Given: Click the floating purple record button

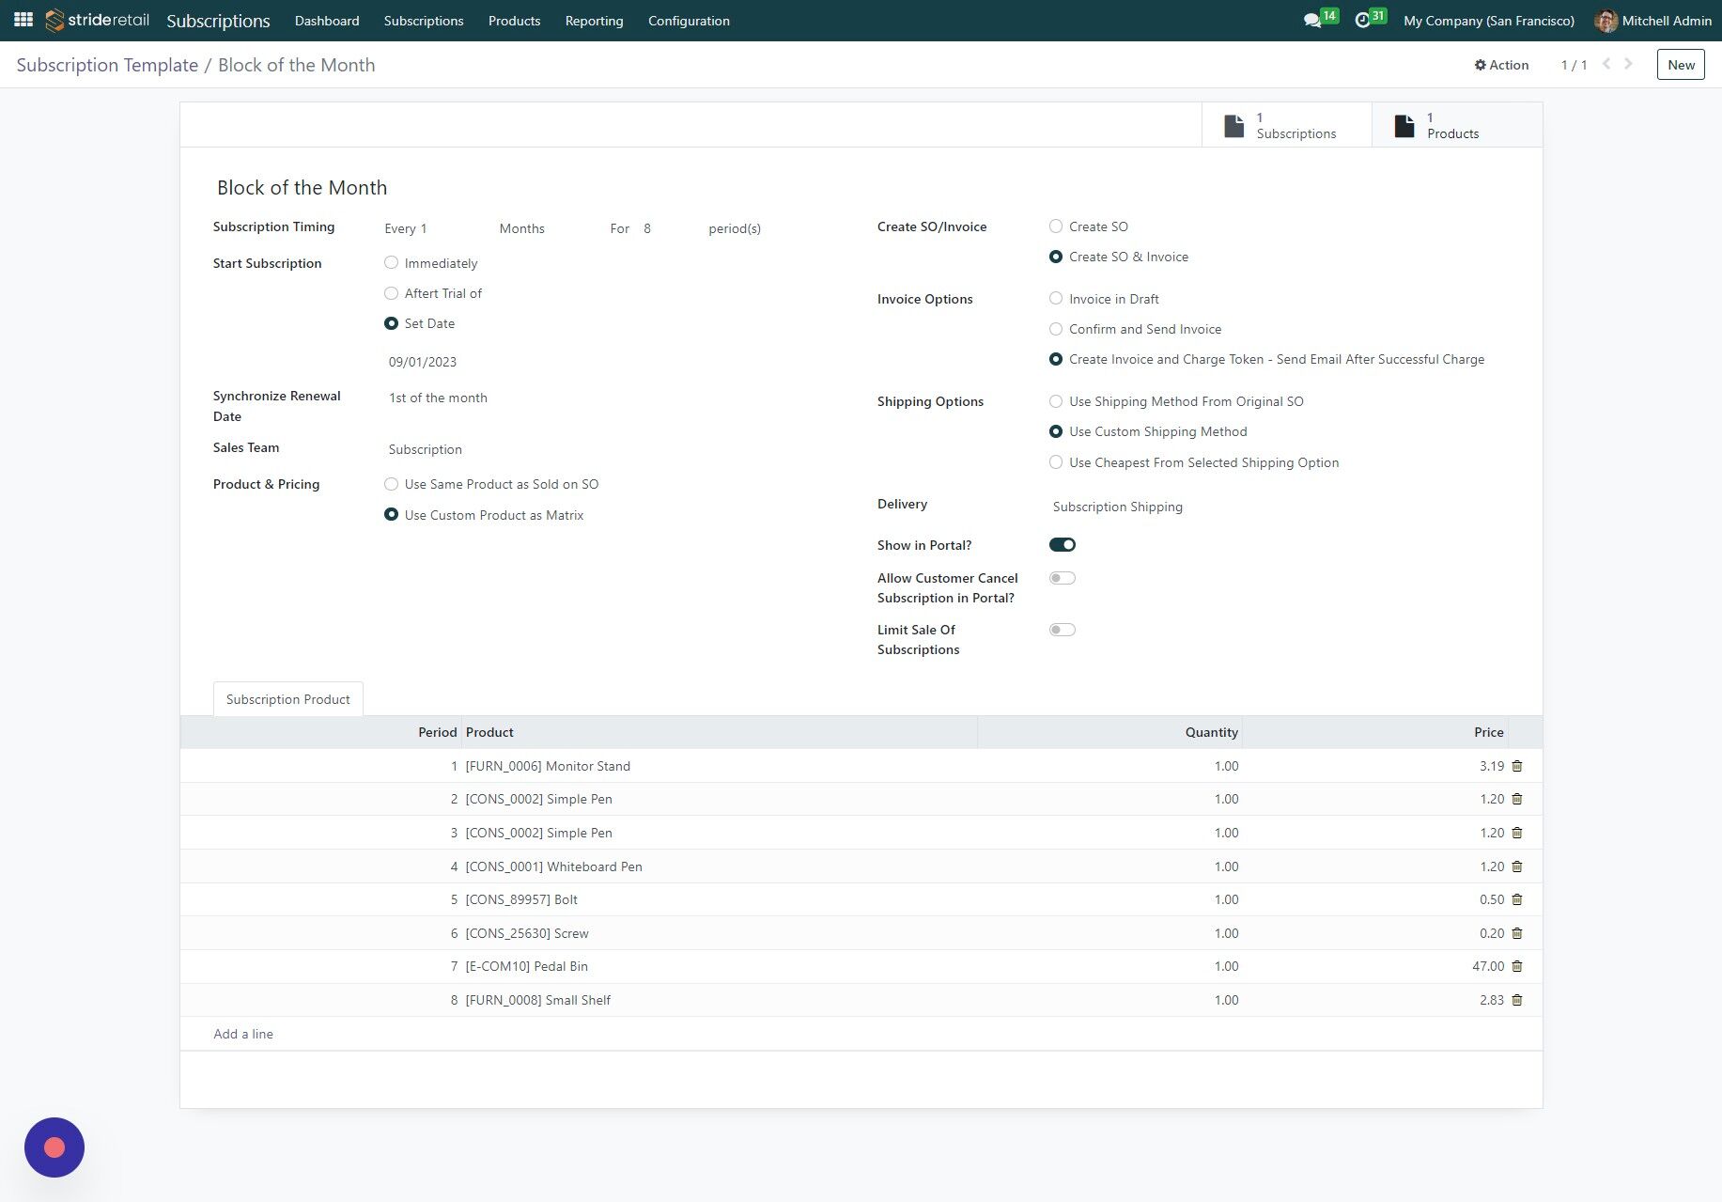Looking at the screenshot, I should click(54, 1147).
